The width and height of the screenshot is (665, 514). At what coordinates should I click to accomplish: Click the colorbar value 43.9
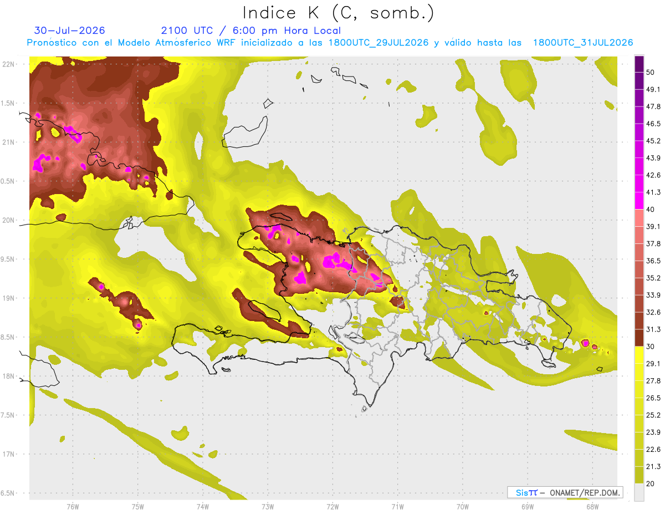tap(653, 158)
